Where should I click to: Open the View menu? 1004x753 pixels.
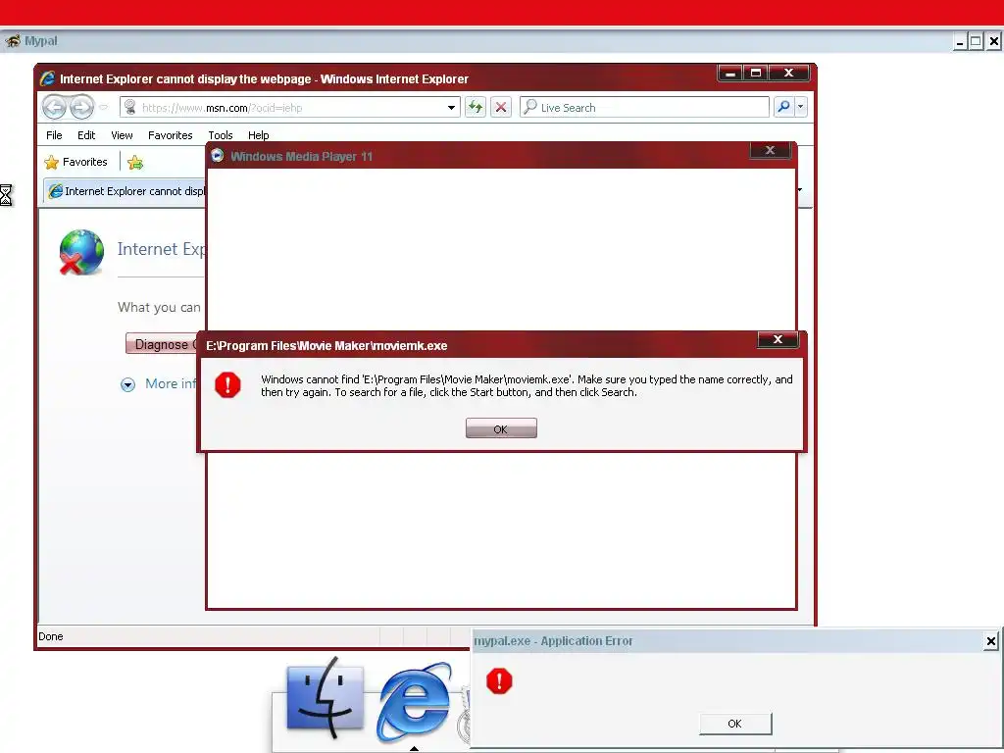[122, 135]
